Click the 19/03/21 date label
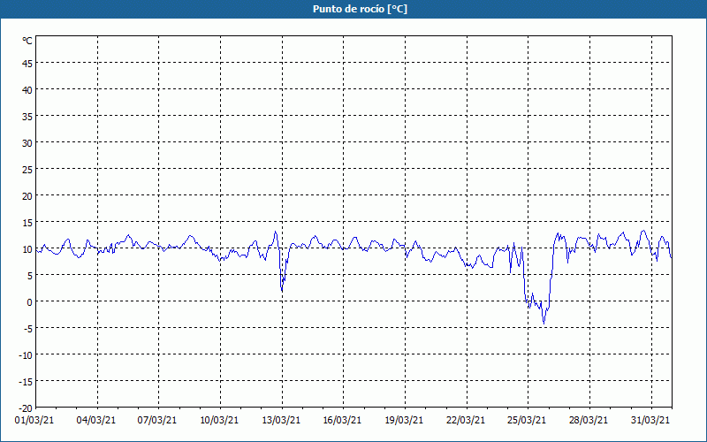Viewport: 707px width, 442px height. (x=404, y=420)
